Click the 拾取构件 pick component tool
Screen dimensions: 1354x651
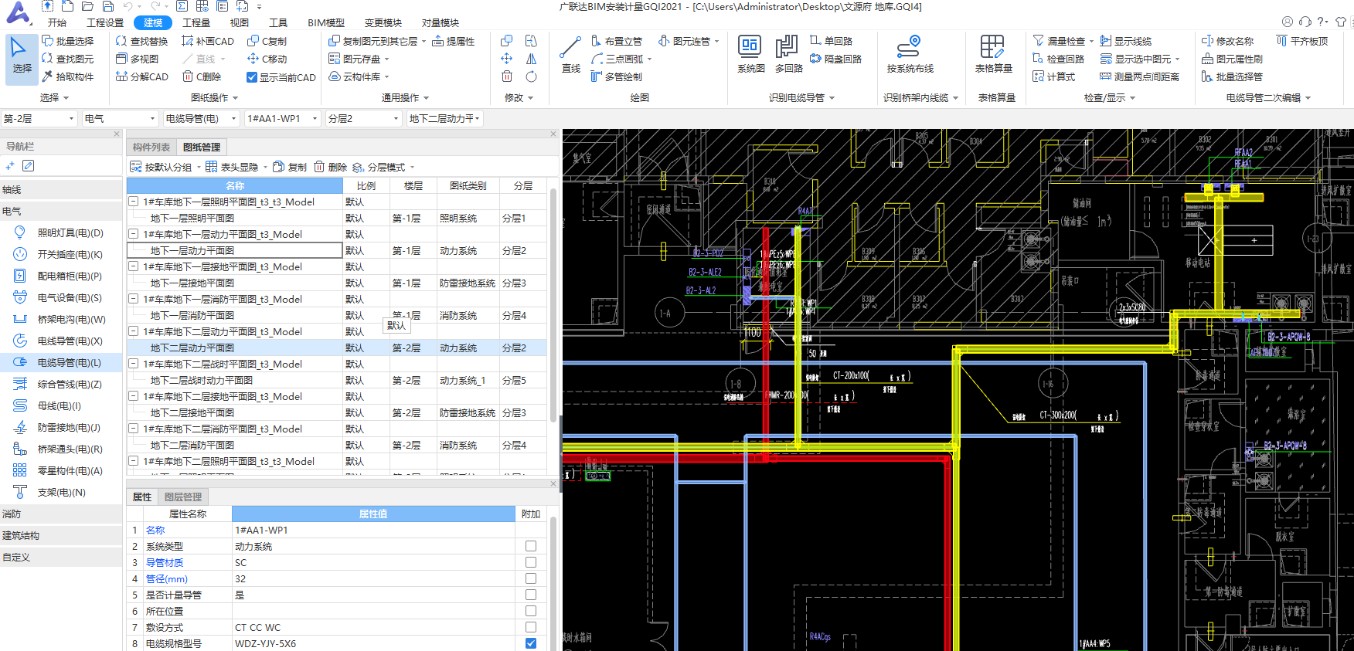(68, 76)
